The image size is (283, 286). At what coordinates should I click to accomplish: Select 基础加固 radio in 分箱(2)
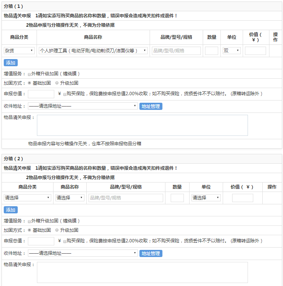tap(29, 230)
